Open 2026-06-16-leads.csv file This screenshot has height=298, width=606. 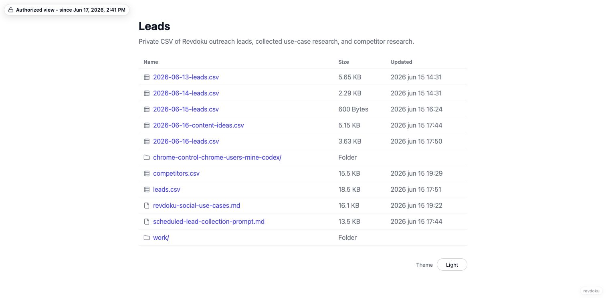186,141
